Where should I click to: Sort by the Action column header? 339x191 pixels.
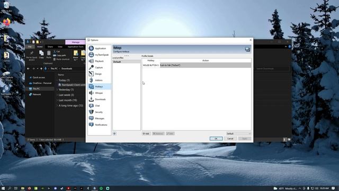click(x=206, y=60)
